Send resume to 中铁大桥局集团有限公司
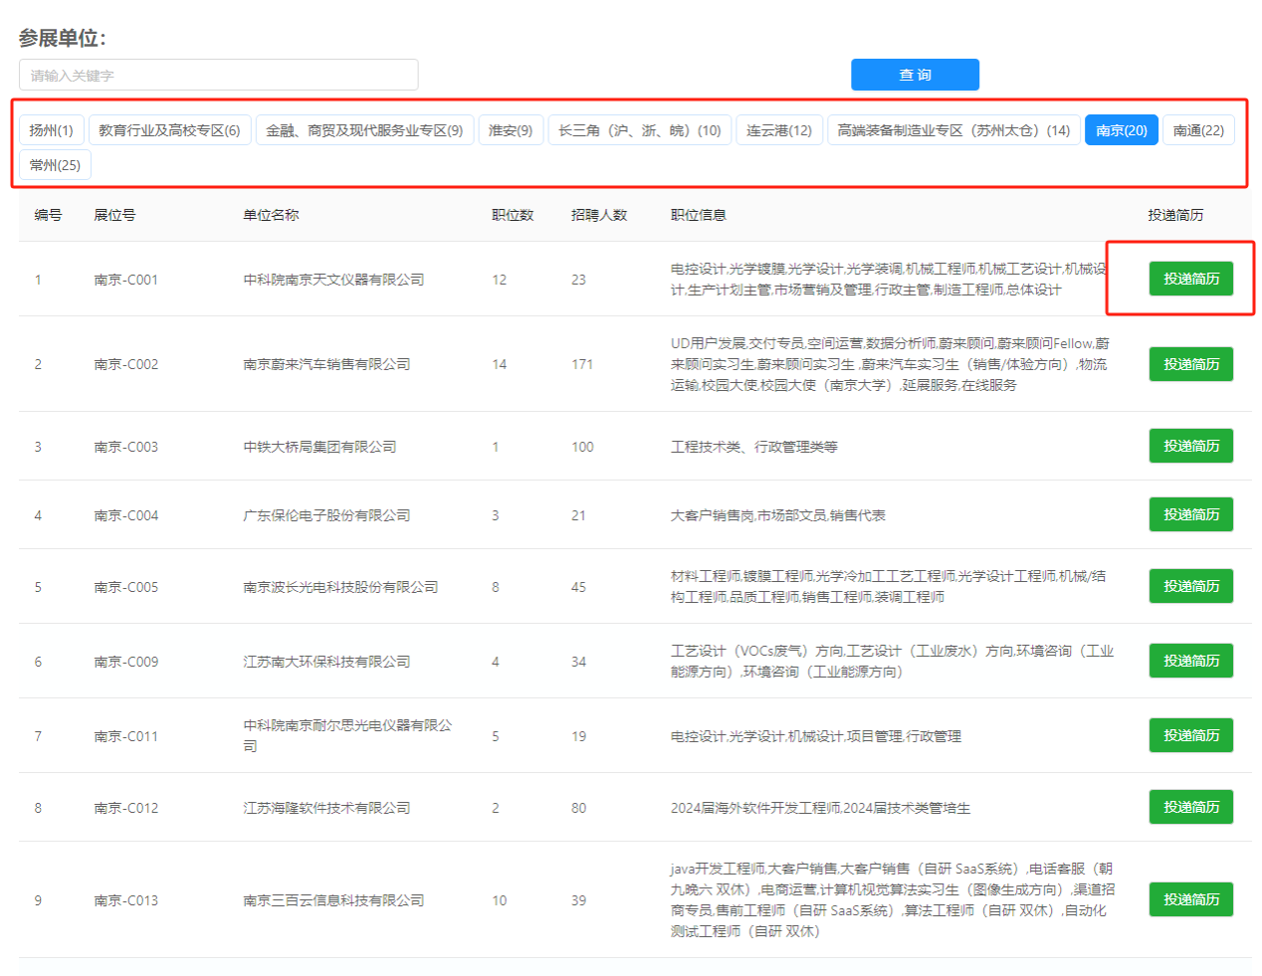The height and width of the screenshot is (976, 1262). pyautogui.click(x=1190, y=446)
